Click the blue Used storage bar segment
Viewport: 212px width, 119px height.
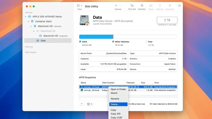[96, 37]
